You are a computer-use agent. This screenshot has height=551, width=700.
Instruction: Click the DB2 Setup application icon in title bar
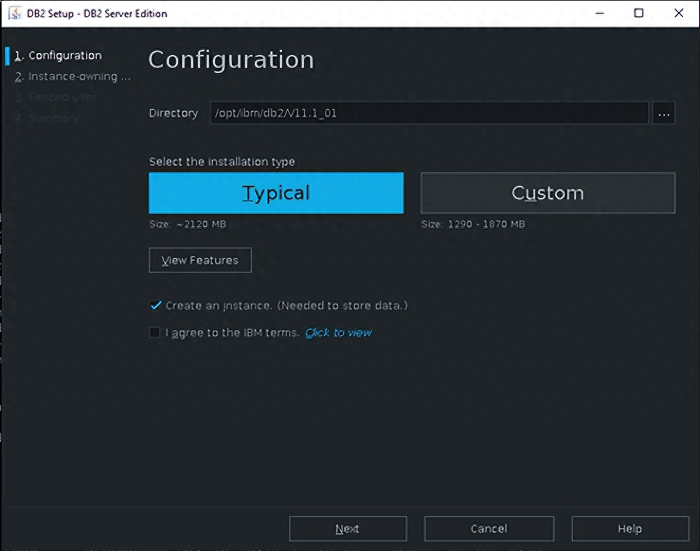[x=14, y=13]
